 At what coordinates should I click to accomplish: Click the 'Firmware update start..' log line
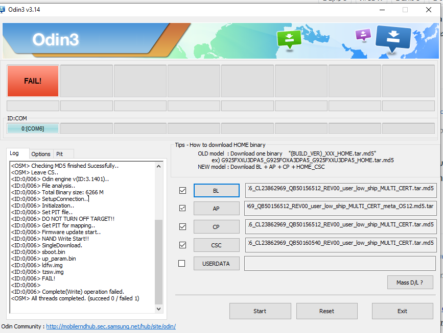pos(56,232)
